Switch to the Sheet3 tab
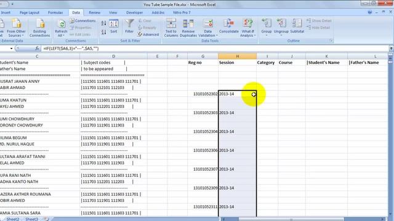 pos(31,219)
